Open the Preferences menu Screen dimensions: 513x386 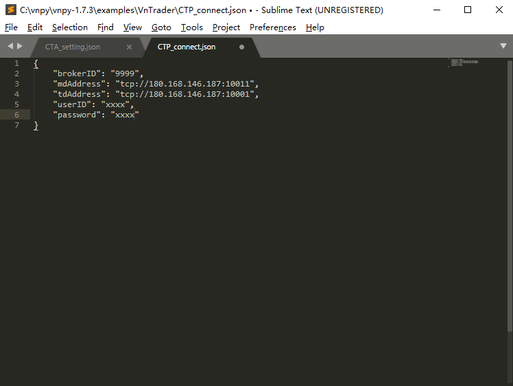(x=273, y=27)
